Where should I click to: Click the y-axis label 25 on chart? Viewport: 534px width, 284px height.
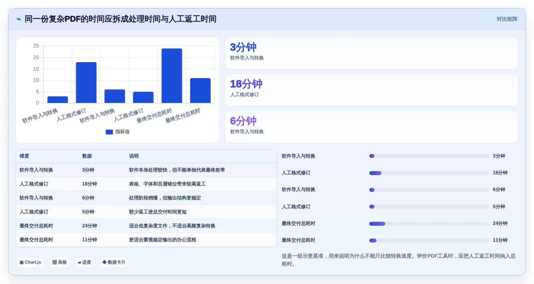pyautogui.click(x=36, y=46)
